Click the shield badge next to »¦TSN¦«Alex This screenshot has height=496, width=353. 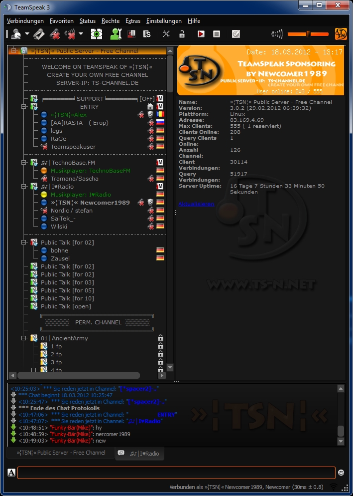(150, 114)
